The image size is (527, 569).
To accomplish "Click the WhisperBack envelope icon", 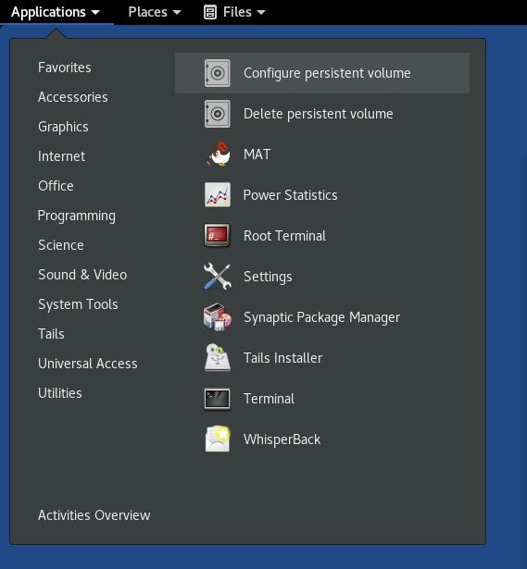I will point(218,439).
